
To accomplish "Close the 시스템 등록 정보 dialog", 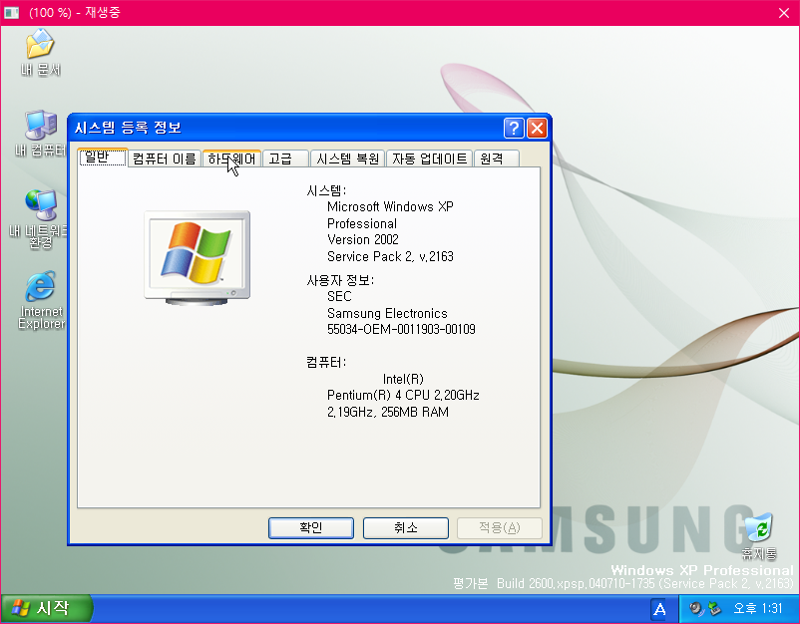I will [x=537, y=128].
